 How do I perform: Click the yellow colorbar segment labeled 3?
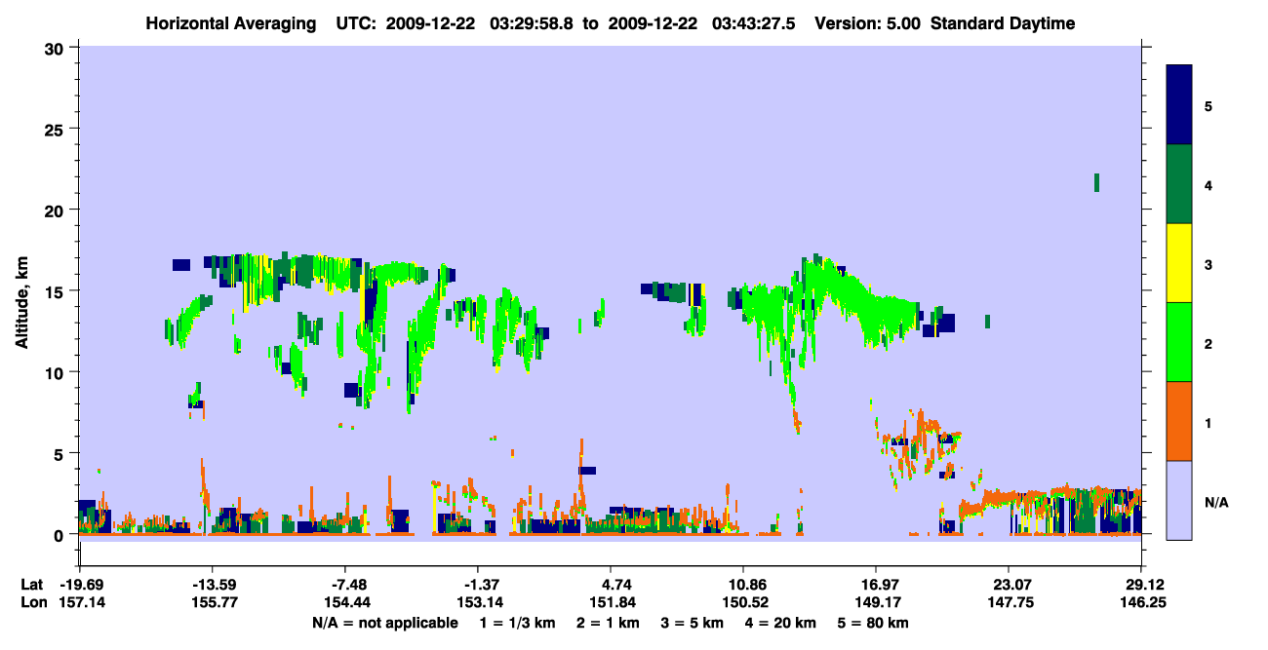1179,263
